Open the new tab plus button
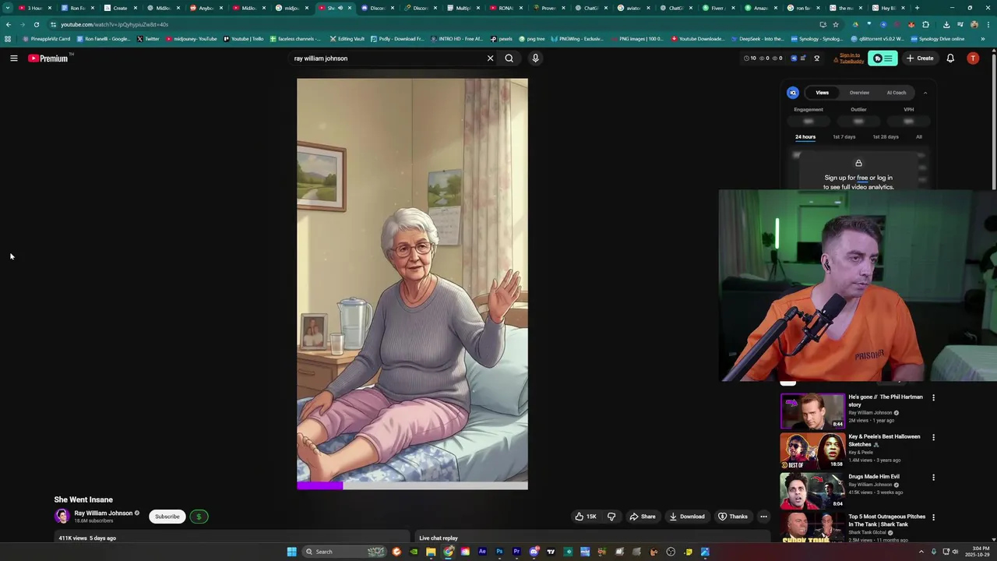Image resolution: width=997 pixels, height=561 pixels. pos(917,8)
